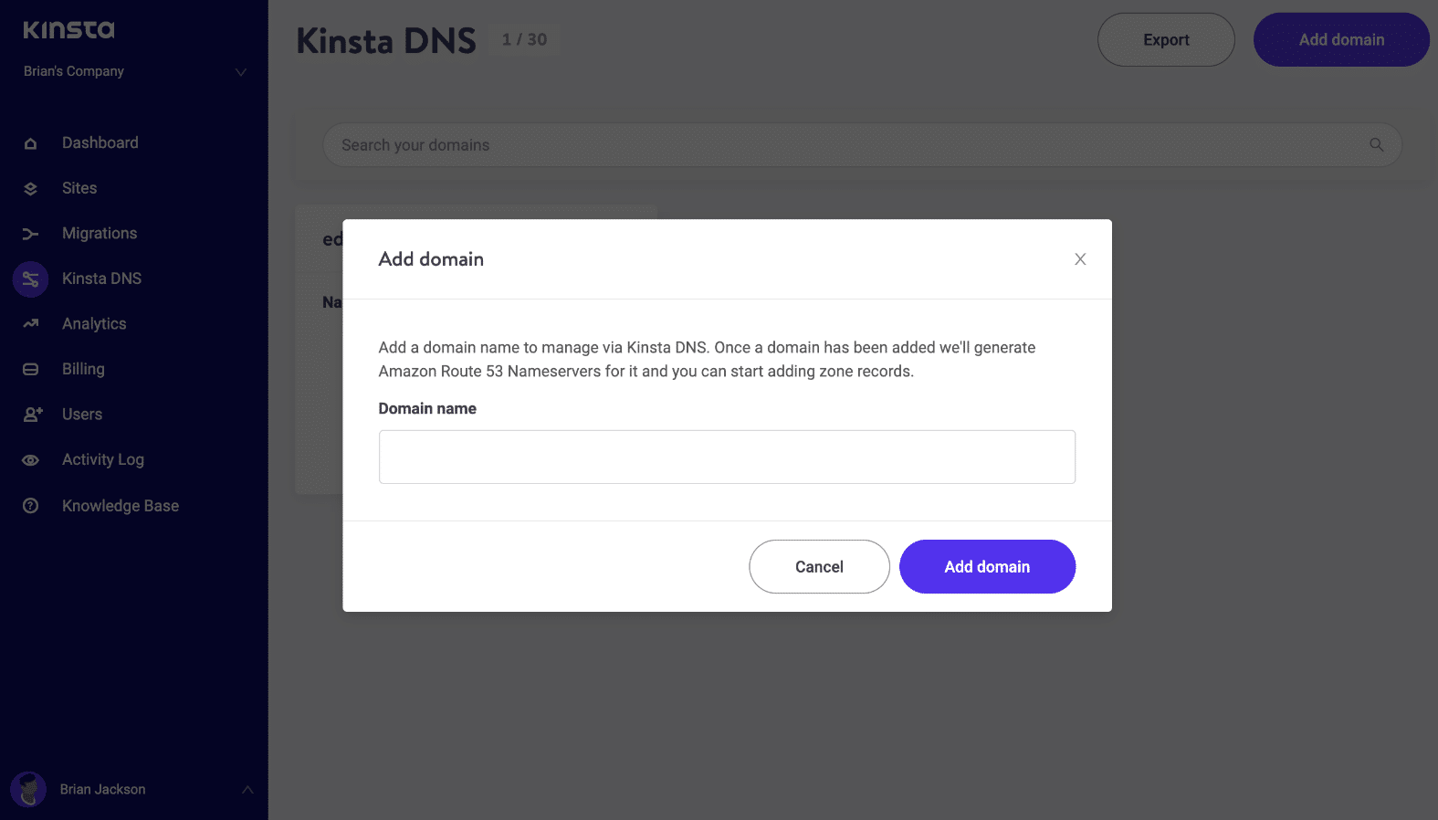
Task: Cancel the Add domain dialog
Action: (819, 566)
